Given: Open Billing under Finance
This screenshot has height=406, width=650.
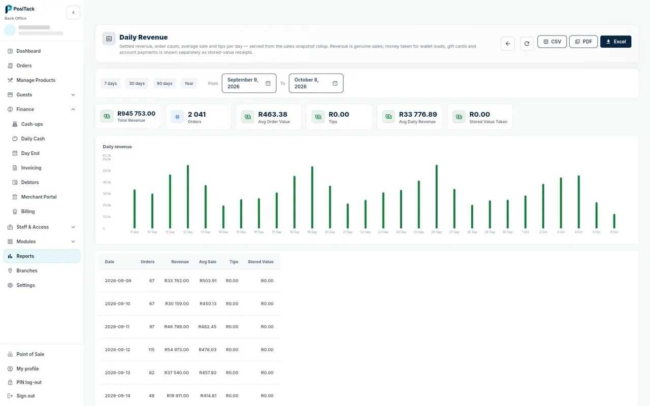Looking at the screenshot, I should (x=44, y=212).
